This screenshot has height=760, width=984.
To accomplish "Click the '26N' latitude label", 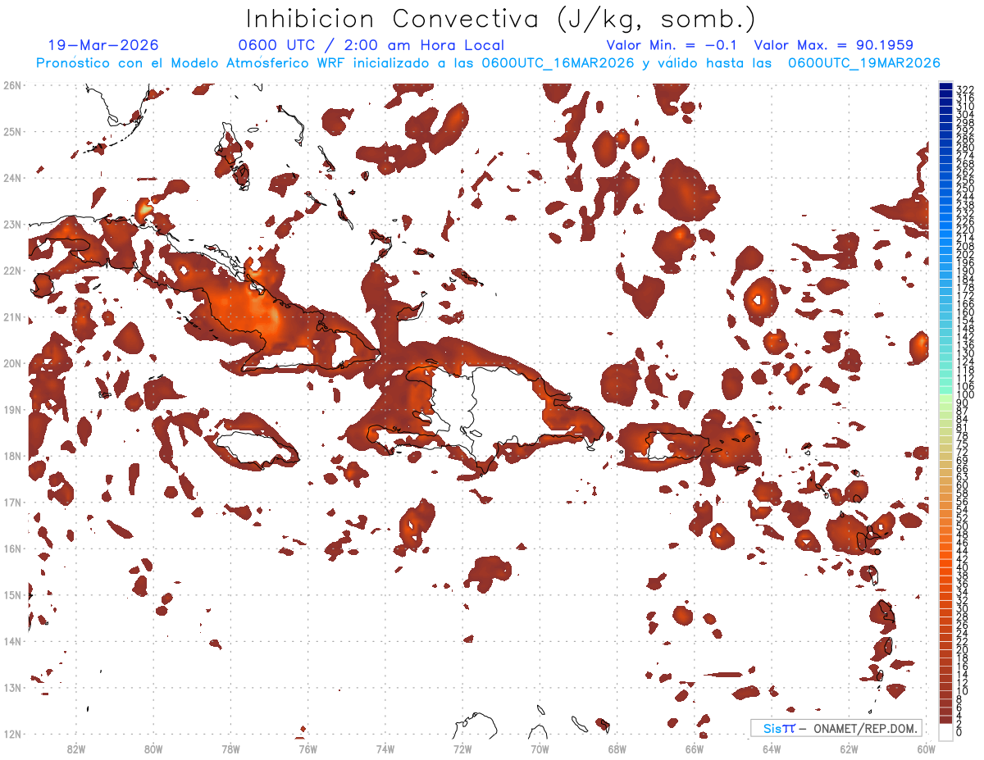I will point(11,84).
